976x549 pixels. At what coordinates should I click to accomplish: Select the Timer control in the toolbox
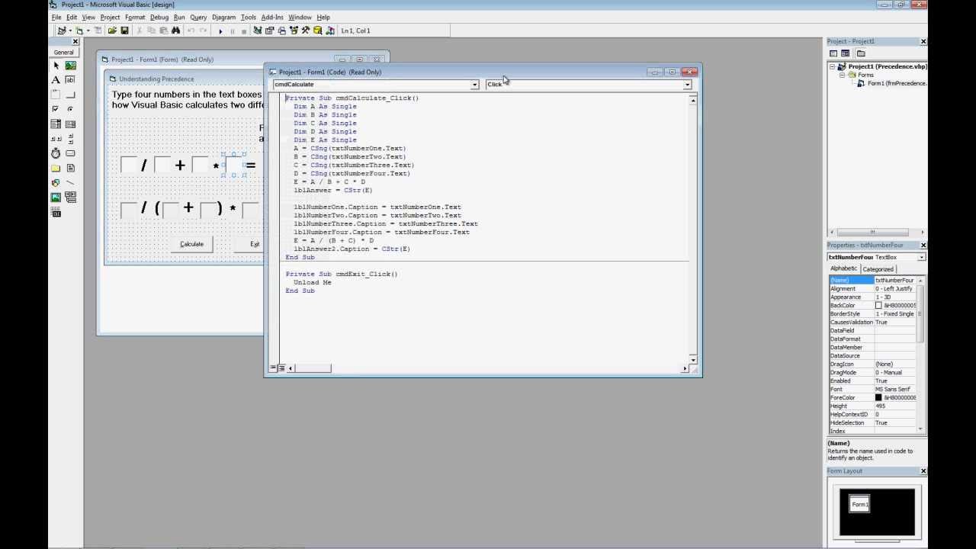coord(56,153)
